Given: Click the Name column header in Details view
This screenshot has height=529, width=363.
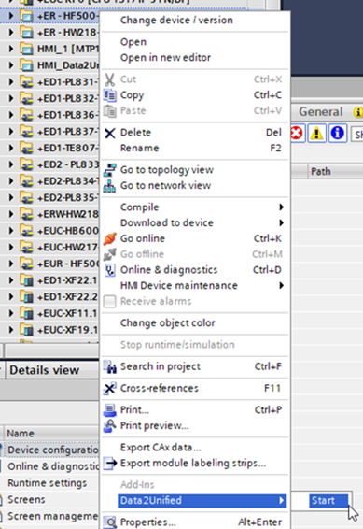Looking at the screenshot, I should (51, 434).
